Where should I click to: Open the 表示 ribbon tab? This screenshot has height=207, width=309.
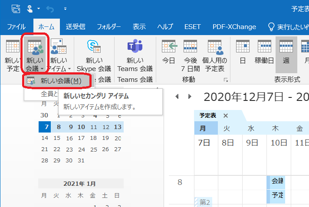(139, 27)
